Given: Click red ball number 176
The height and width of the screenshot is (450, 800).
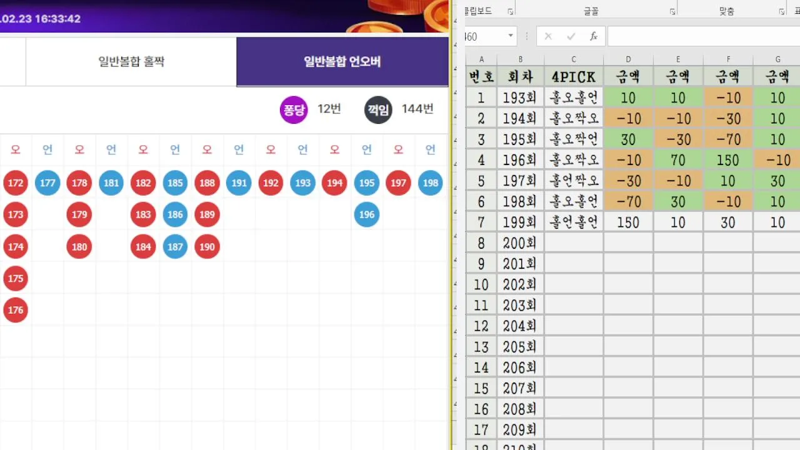Looking at the screenshot, I should click(x=16, y=310).
